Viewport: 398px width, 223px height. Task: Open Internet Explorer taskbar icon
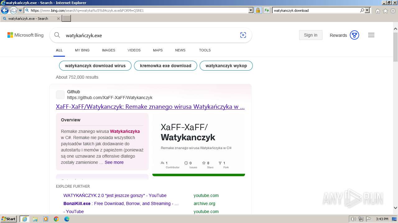pos(24,219)
